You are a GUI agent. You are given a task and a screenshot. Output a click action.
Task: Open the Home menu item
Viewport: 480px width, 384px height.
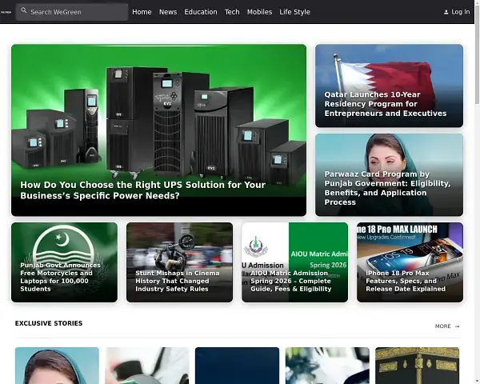[142, 12]
